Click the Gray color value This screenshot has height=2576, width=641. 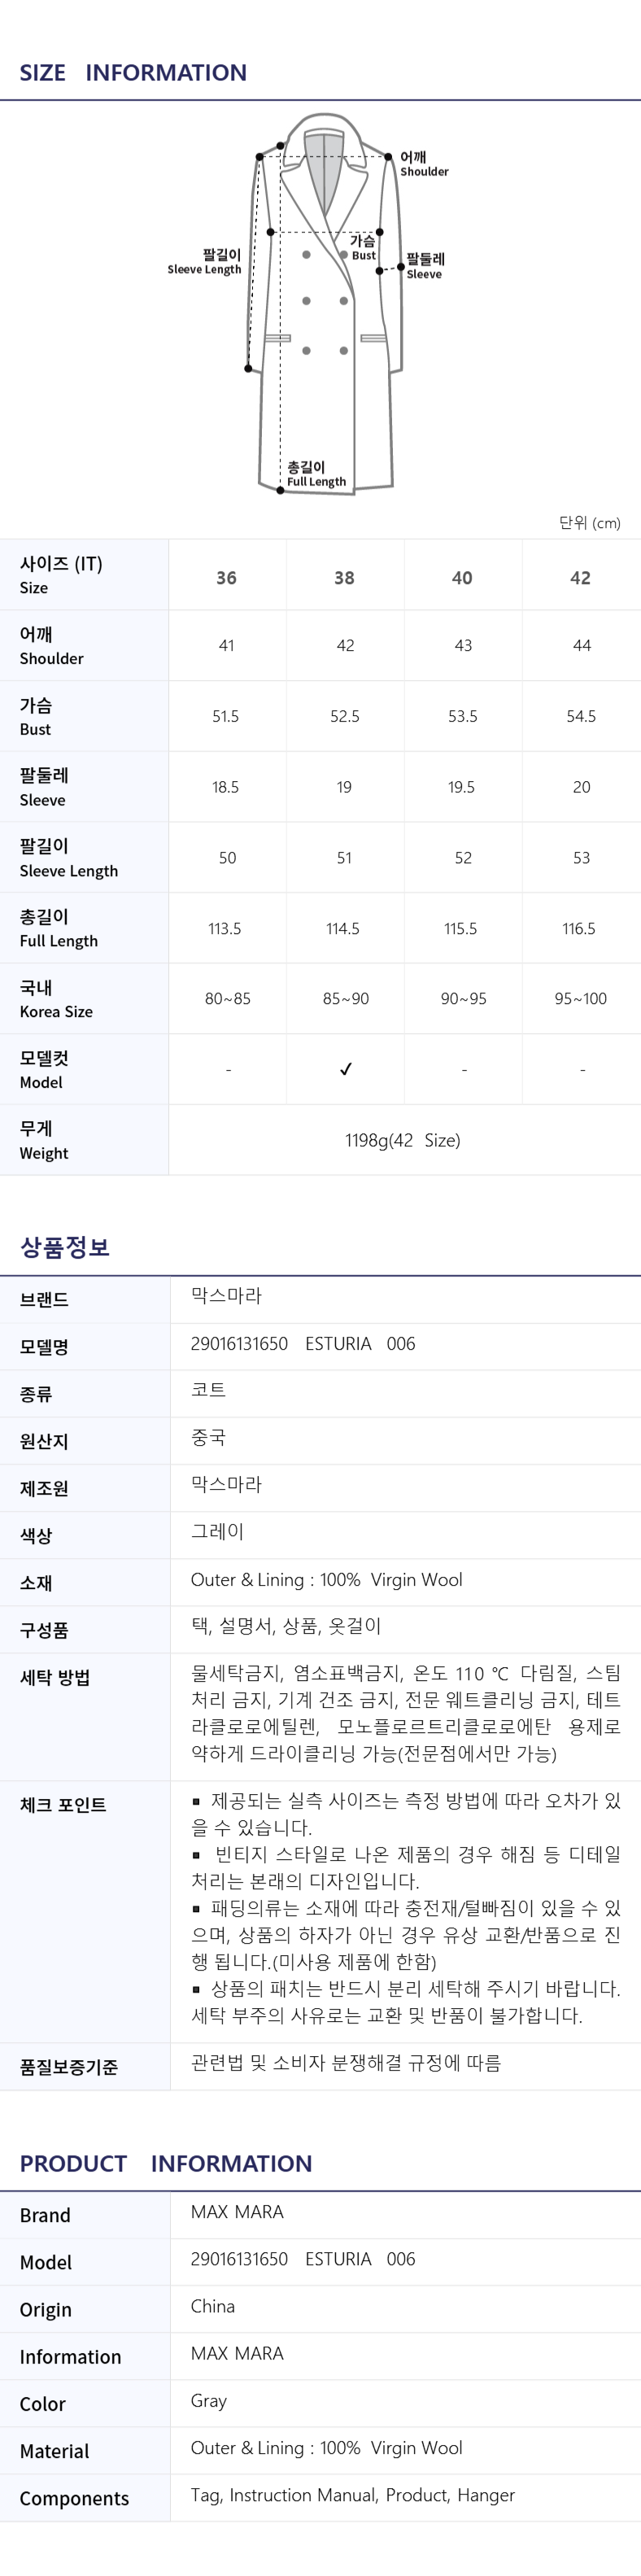(209, 2400)
